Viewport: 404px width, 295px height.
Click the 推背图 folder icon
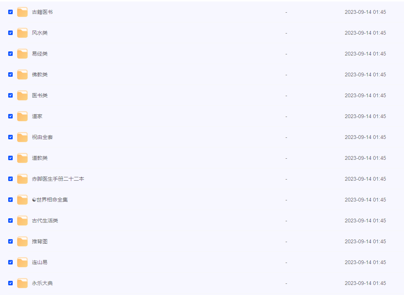click(x=22, y=241)
